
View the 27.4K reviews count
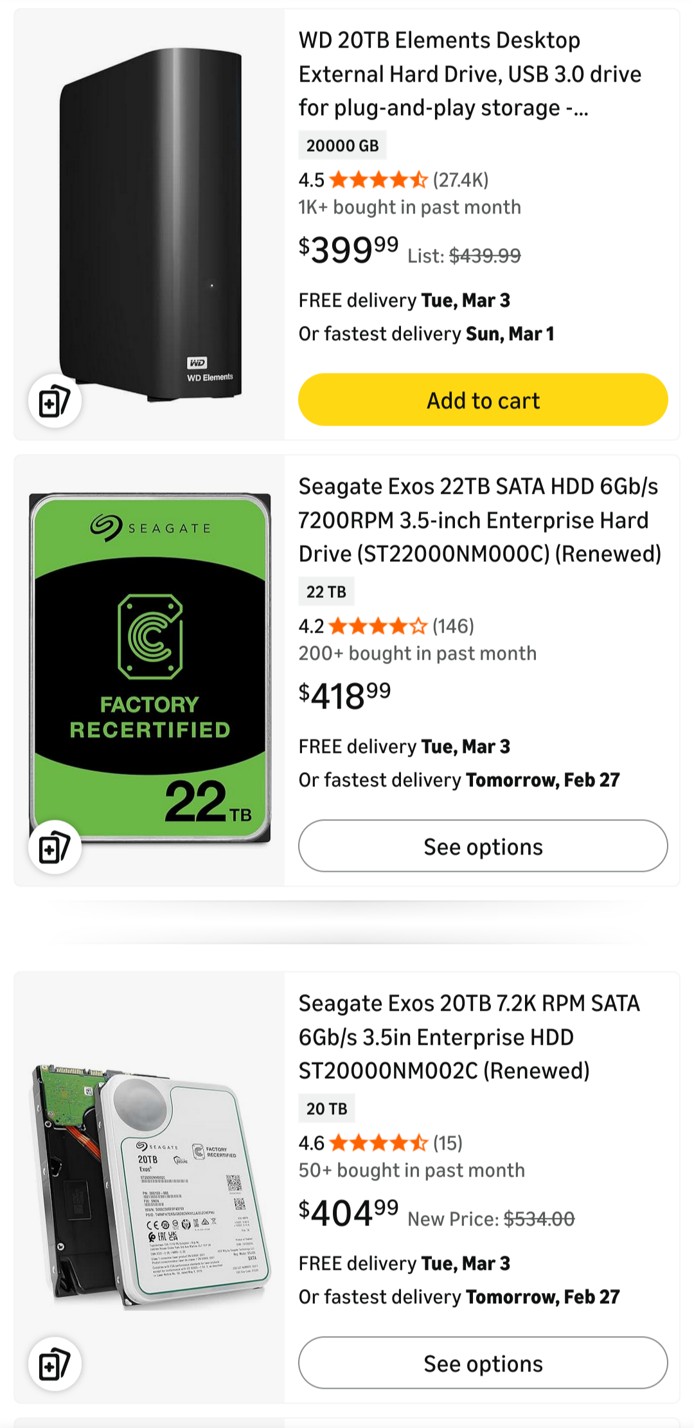[x=461, y=180]
